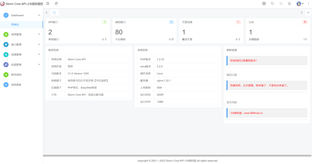The height and width of the screenshot is (164, 312).
Task: Open the tab operations dropdown
Action: [x=308, y=12]
